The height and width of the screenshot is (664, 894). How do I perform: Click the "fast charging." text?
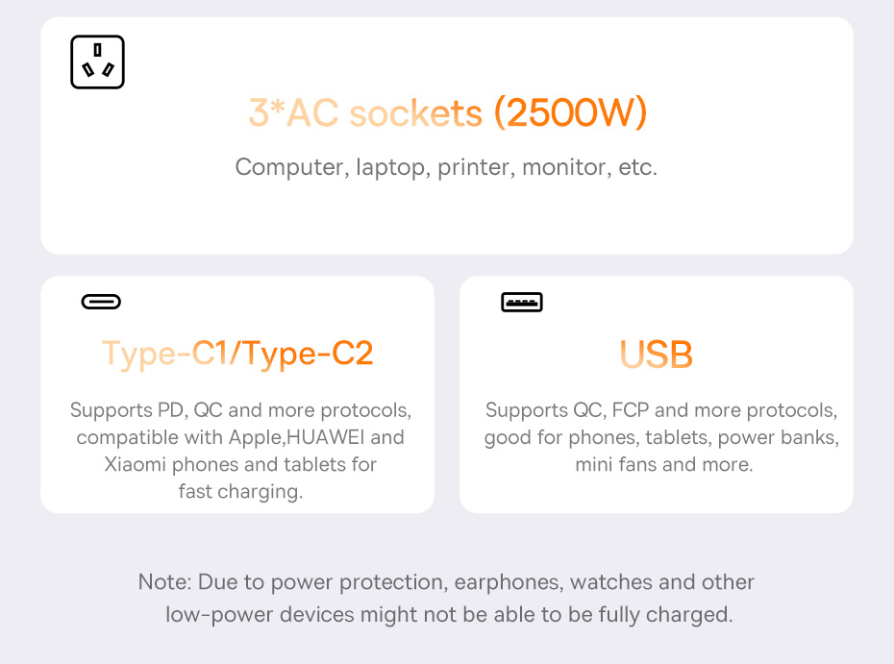tap(240, 491)
